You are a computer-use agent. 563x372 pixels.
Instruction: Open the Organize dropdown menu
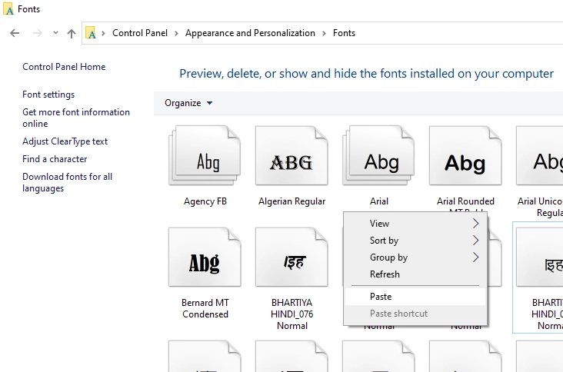188,103
